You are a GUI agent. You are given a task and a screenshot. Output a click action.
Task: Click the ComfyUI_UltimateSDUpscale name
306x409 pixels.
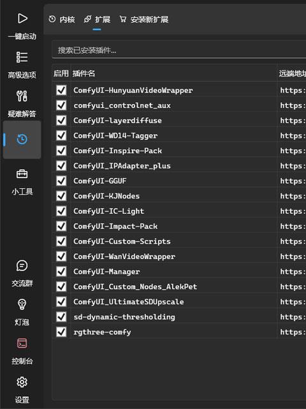pos(129,302)
